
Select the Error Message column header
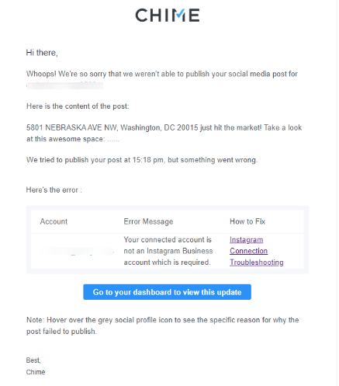[x=148, y=221]
